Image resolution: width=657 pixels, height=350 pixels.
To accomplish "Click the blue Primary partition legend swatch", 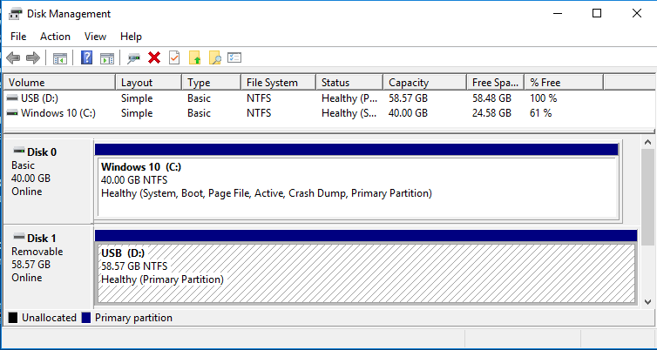I will coord(86,318).
